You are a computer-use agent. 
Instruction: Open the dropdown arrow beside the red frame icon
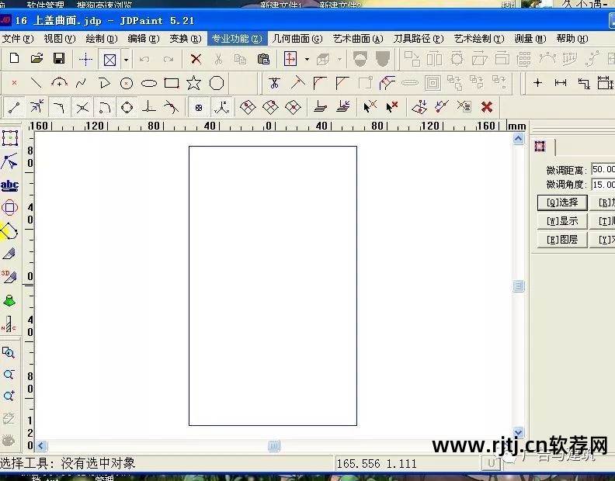click(x=307, y=60)
